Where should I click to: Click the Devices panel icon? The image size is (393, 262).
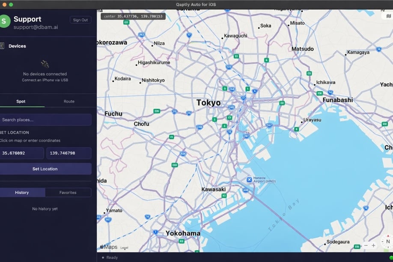(x=2, y=46)
